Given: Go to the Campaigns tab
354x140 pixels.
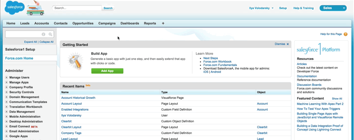Looking at the screenshot, I should pyautogui.click(x=107, y=23).
